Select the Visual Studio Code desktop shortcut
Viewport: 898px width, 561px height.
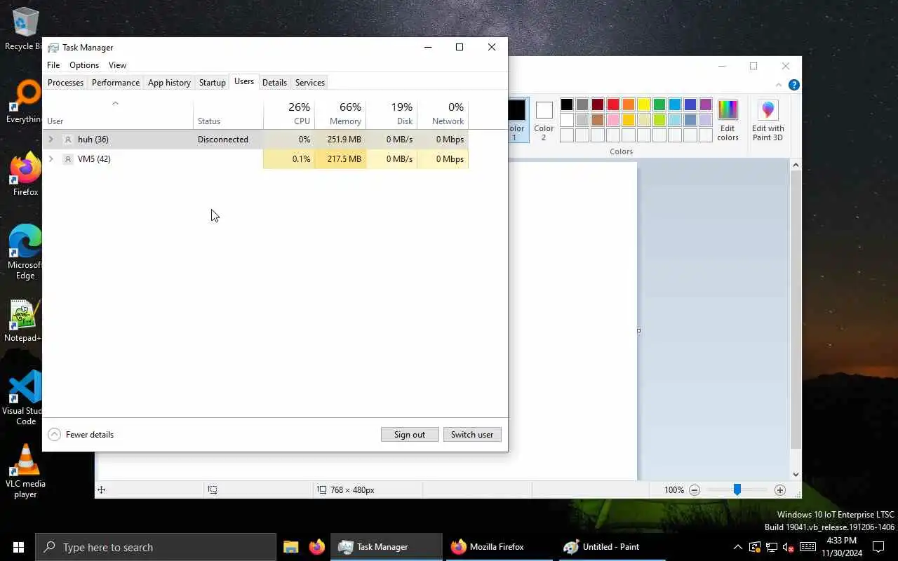tap(25, 398)
